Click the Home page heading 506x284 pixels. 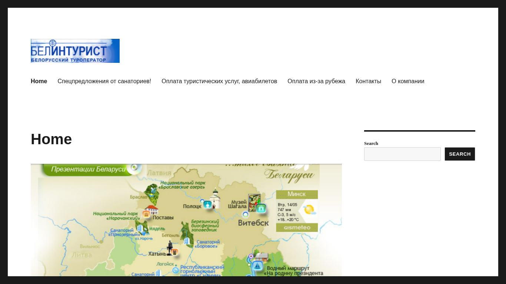tap(51, 139)
